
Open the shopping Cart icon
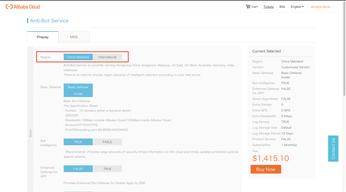[248, 6]
